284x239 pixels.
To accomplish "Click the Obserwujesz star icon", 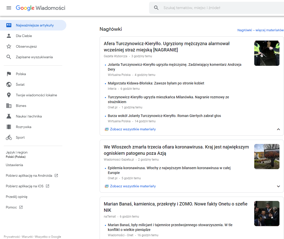I will click(x=9, y=46).
